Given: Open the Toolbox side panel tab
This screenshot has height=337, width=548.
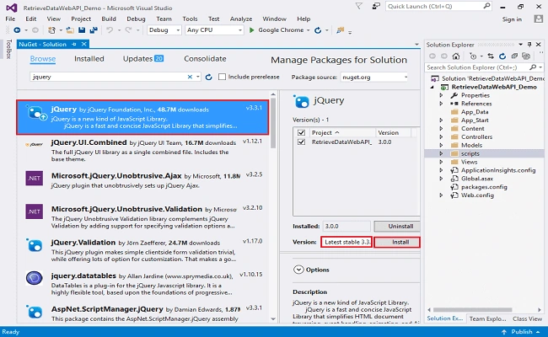Looking at the screenshot, I should 8,49.
